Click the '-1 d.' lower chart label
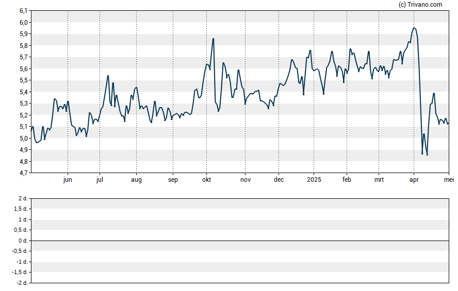 tap(22, 262)
